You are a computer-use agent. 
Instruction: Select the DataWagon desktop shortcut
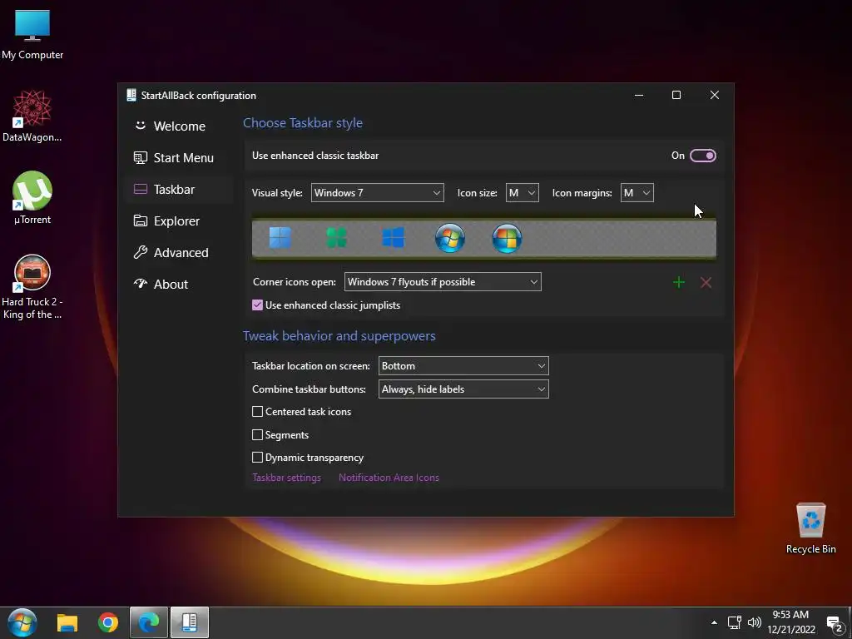pyautogui.click(x=32, y=116)
